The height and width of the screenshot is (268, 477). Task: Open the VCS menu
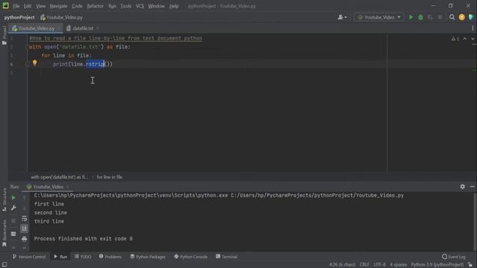tap(140, 6)
